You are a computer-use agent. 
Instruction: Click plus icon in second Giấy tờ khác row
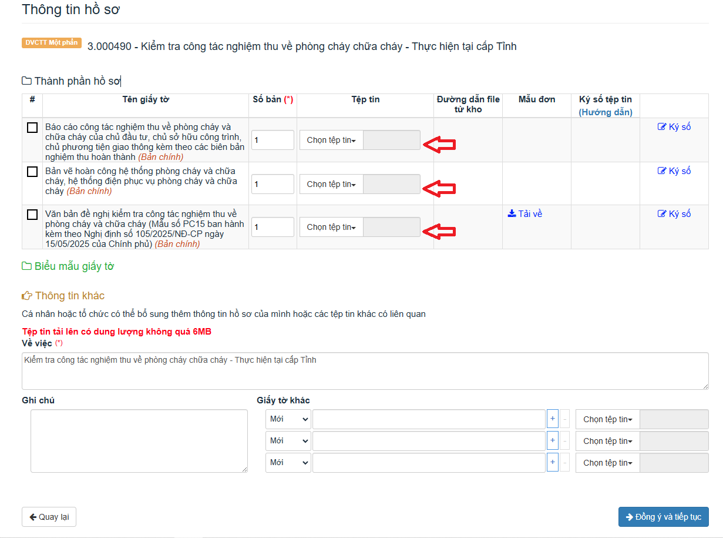click(552, 441)
